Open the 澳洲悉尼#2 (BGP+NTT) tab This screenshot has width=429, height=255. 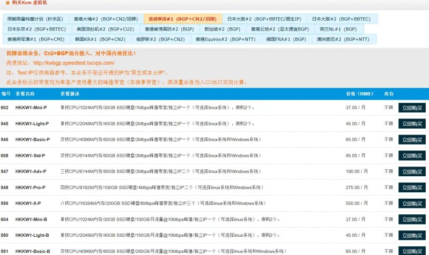(343, 39)
